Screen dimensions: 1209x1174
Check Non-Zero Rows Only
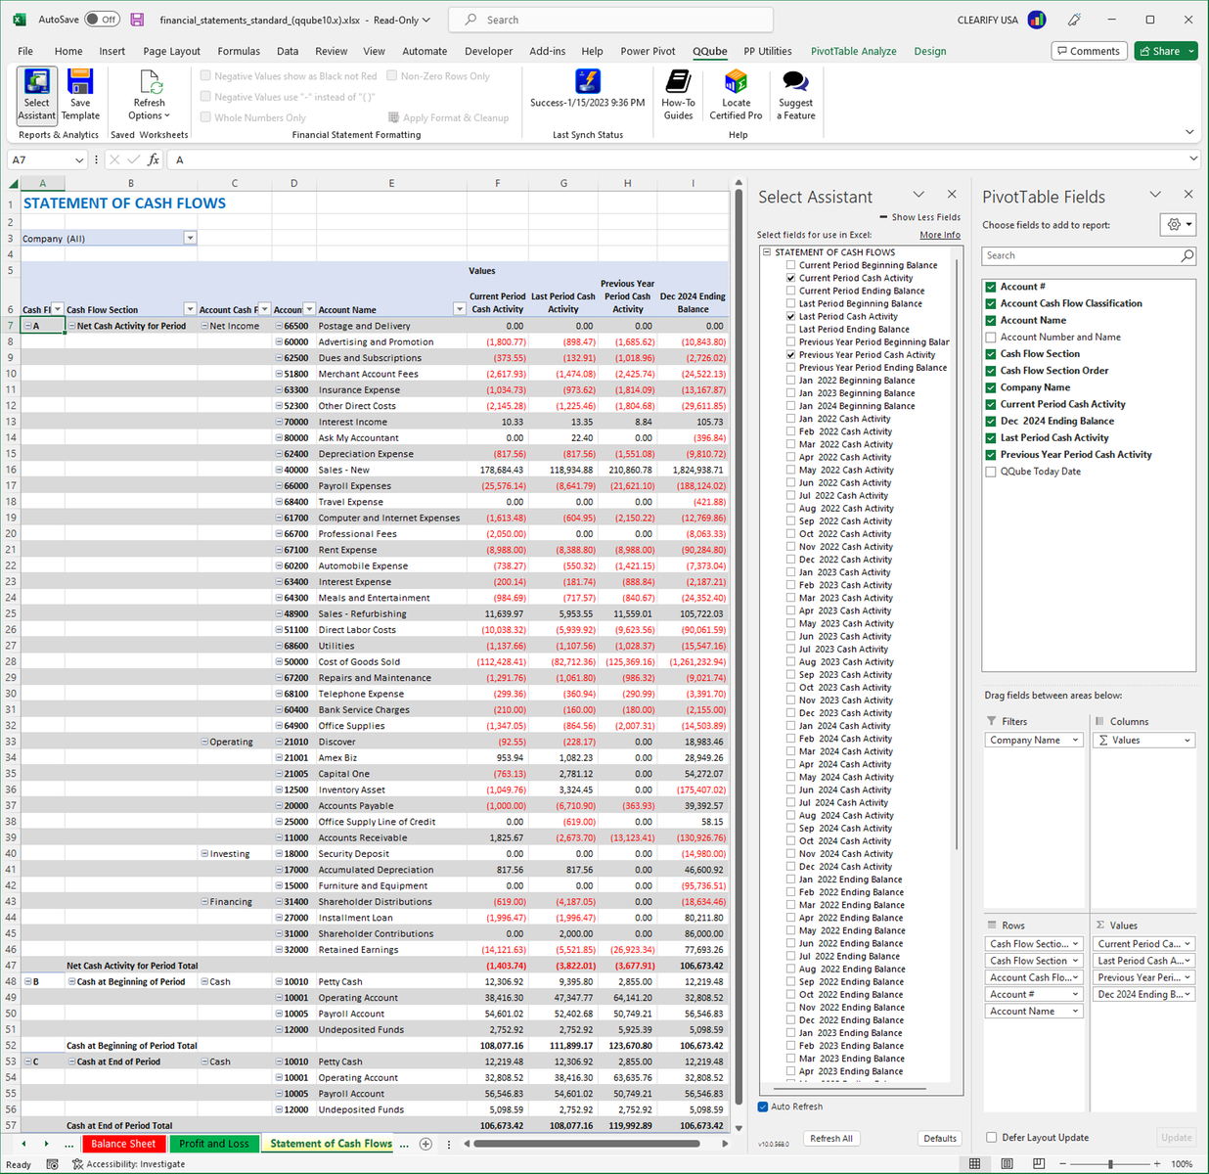(x=391, y=75)
